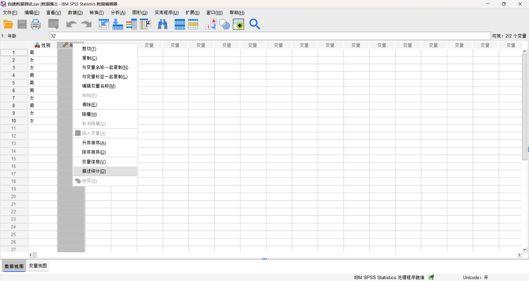This screenshot has height=281, width=529.
Task: Click the ruler icon in the 年龄 header
Action: coord(65,45)
